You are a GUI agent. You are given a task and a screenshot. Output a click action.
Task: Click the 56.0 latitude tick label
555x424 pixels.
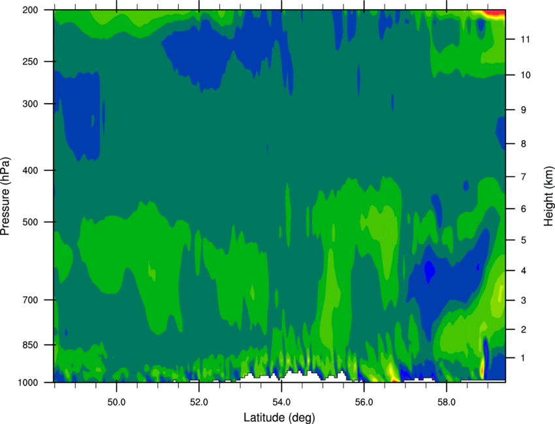(x=364, y=402)
